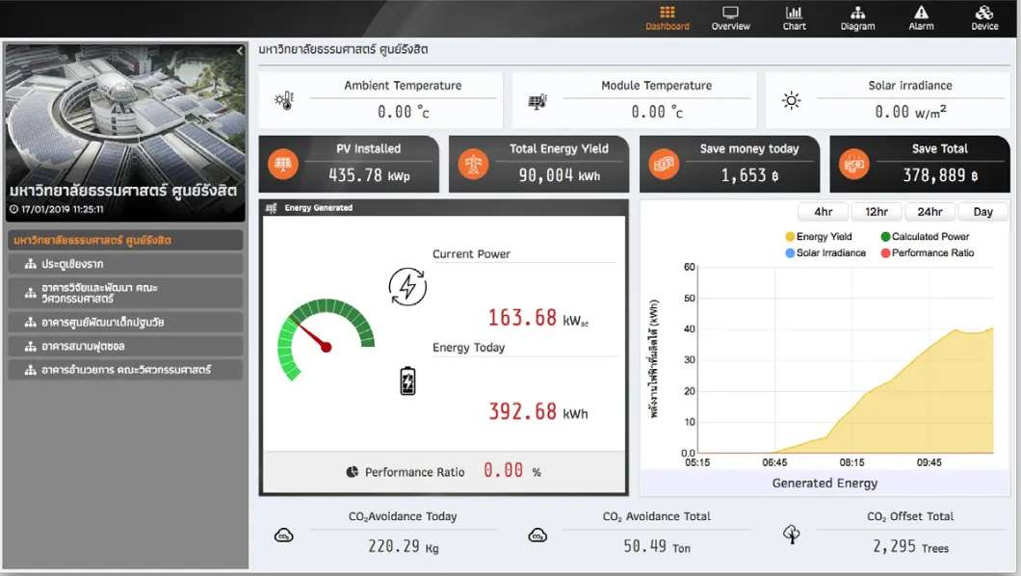1021x576 pixels.
Task: Open the Dashboard view
Action: [x=667, y=18]
